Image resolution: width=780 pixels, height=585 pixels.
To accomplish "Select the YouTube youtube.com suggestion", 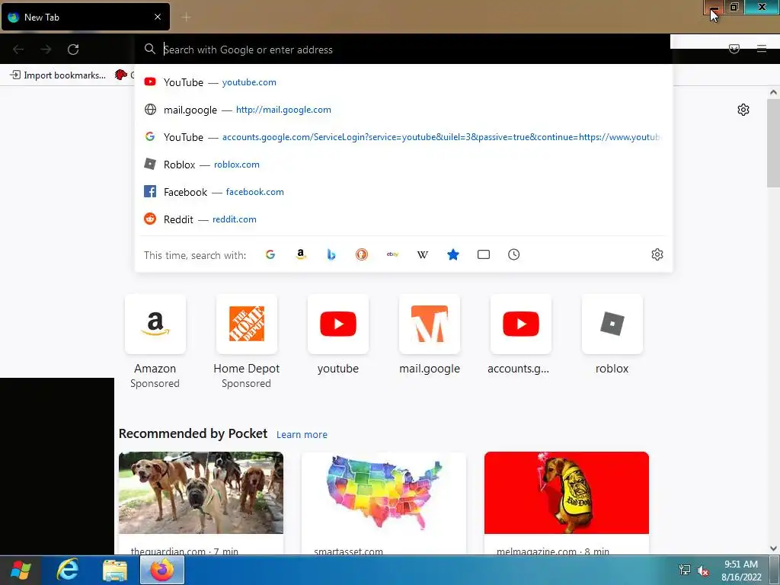I will click(404, 82).
